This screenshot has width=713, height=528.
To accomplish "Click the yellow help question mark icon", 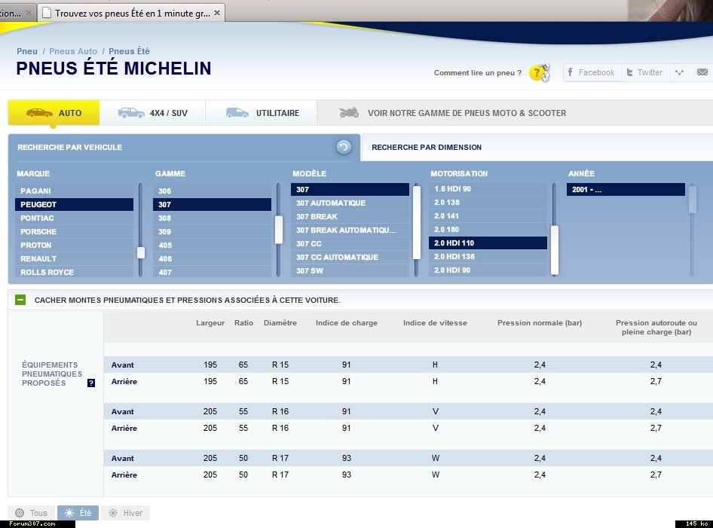I will 539,73.
